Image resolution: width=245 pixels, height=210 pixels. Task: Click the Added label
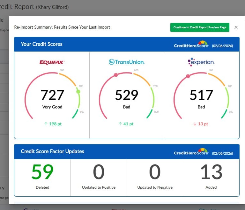[x=211, y=187]
